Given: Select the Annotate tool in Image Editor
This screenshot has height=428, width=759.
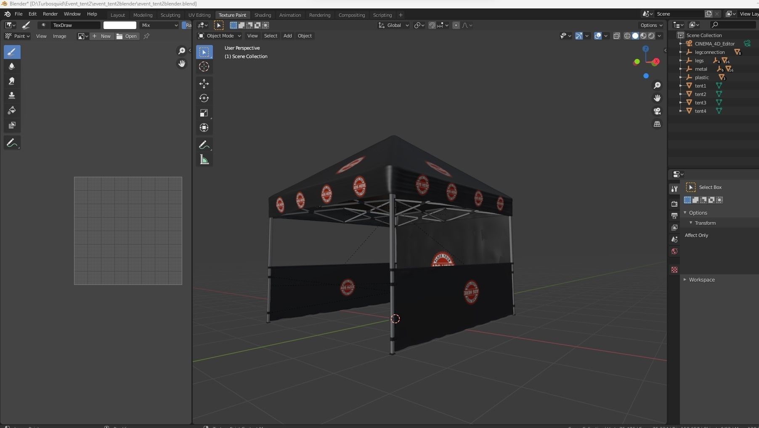Looking at the screenshot, I should click(12, 143).
